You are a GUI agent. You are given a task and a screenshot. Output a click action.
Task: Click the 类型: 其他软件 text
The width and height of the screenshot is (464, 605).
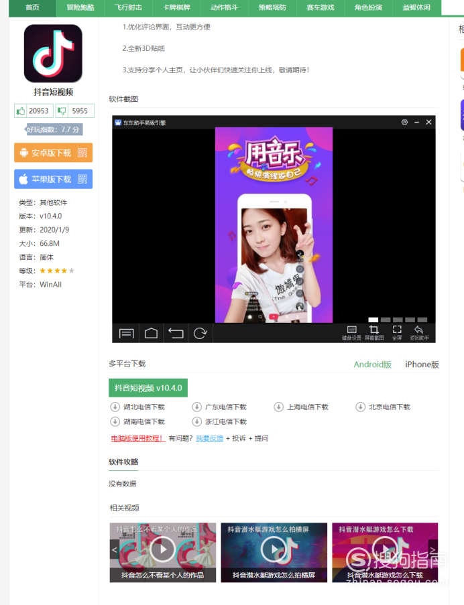point(43,202)
